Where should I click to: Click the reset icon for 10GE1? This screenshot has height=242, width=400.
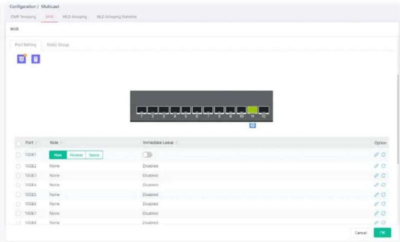pyautogui.click(x=383, y=155)
